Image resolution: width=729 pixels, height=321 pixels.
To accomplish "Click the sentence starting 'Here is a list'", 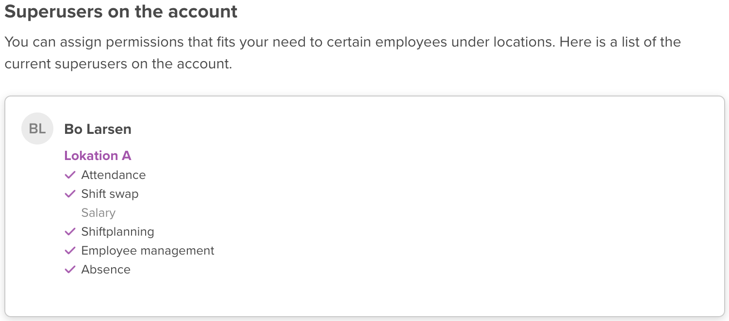I will 620,42.
